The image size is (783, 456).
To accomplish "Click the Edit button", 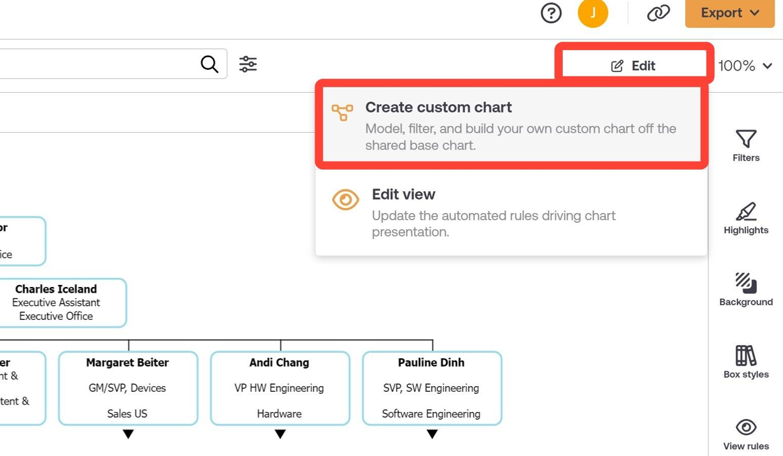I will (x=634, y=65).
